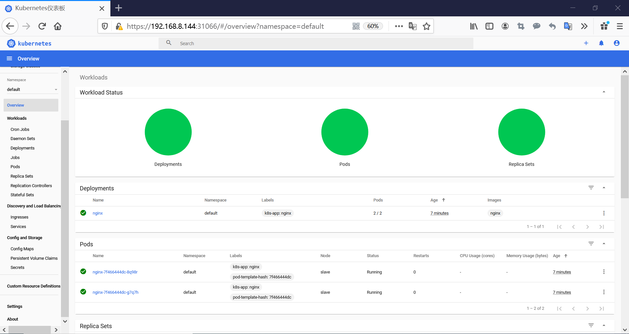Open pod nginx-7f466444dc-g7q7h
The image size is (629, 334).
[x=115, y=292]
